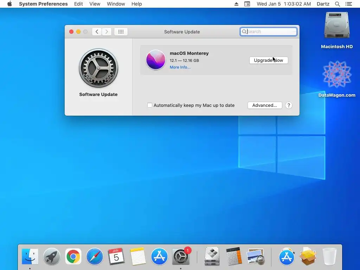Open Google Chrome from the Dock
360x270 pixels.
[73, 256]
